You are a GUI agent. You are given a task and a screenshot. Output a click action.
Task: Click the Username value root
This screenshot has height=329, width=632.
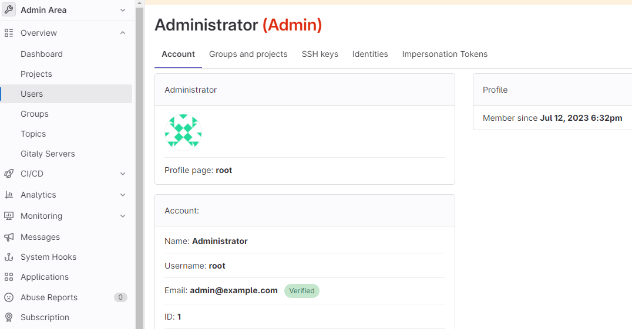click(x=217, y=266)
